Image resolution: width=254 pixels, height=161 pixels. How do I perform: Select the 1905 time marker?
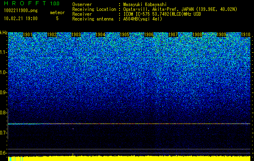124,35
